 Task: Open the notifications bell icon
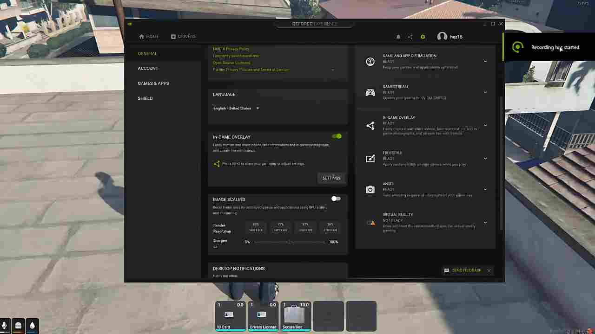point(398,37)
